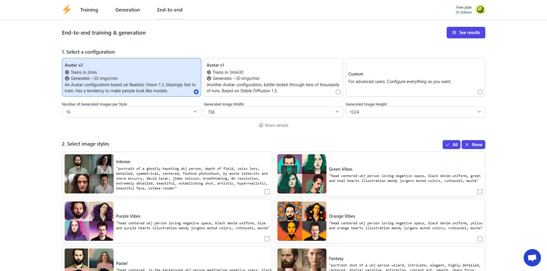Click the Intense style name
The image size is (547, 271).
(x=123, y=162)
